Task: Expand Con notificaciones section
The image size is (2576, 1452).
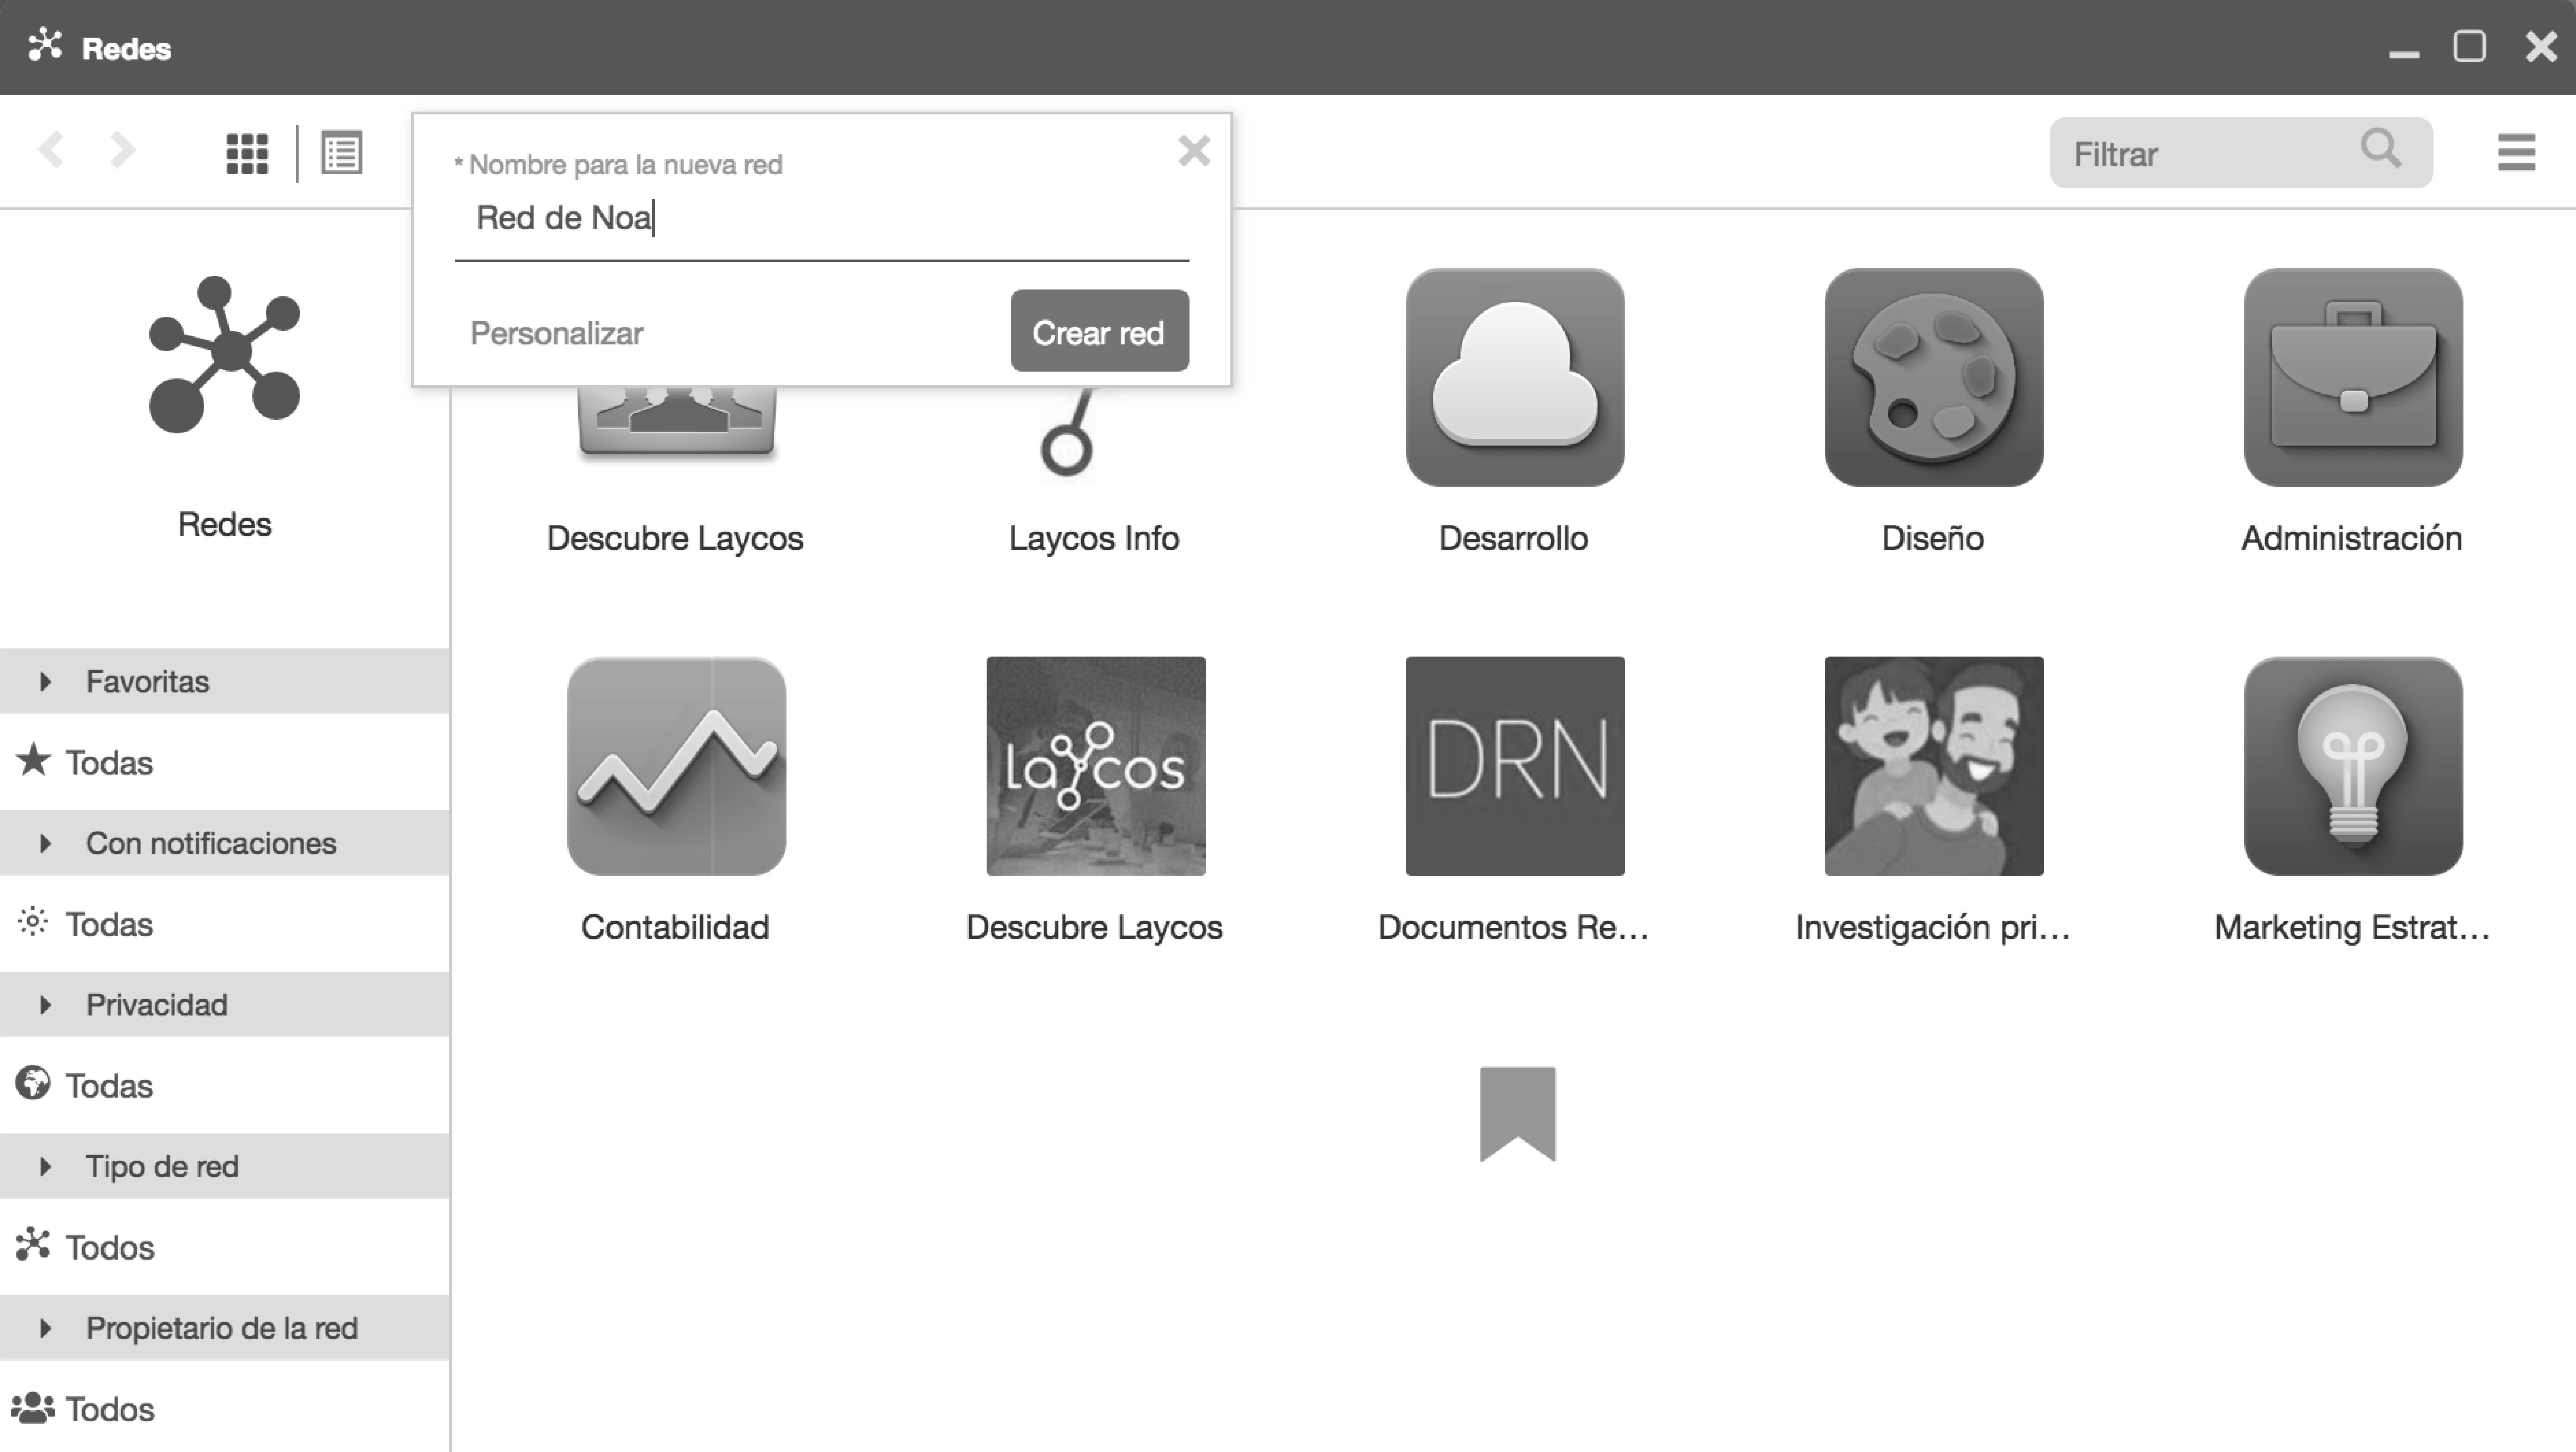Action: click(x=225, y=843)
